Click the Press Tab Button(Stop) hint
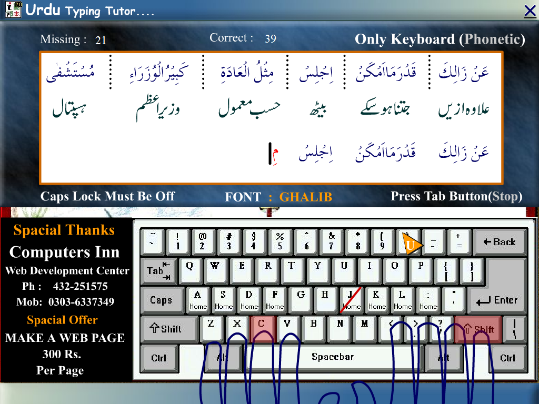Screen dimensions: 539x404 pyautogui.click(x=456, y=196)
